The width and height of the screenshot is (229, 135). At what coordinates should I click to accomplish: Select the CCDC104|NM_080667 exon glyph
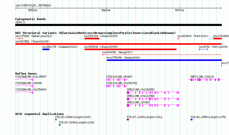[117, 80]
